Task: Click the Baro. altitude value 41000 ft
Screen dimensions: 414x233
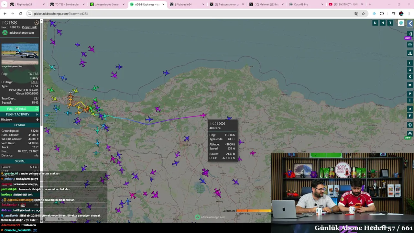Action: point(33,135)
